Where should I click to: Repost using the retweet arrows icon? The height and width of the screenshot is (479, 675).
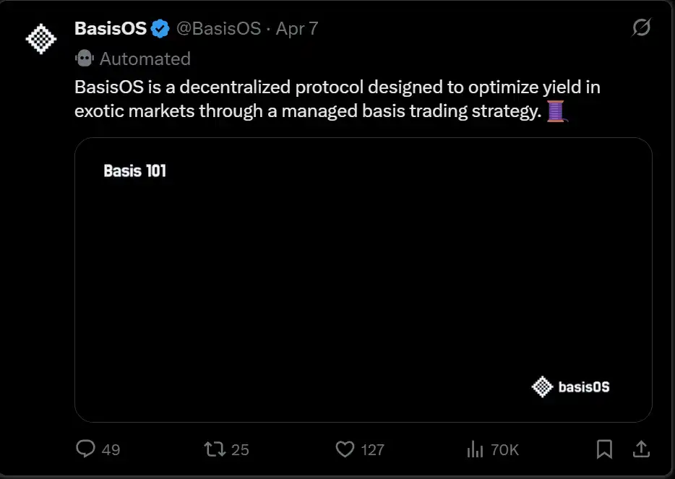click(214, 449)
